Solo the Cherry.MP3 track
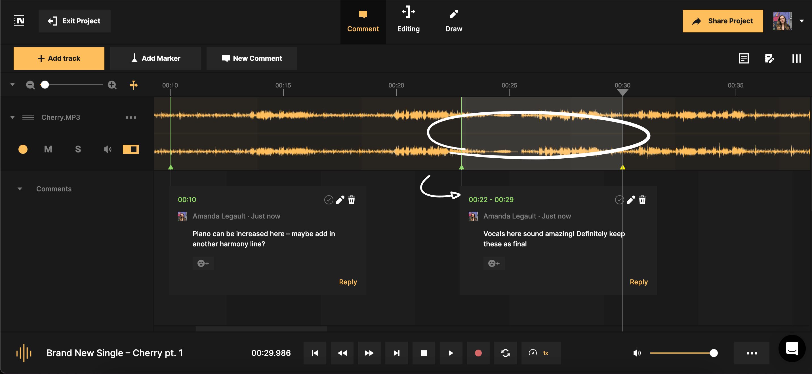 78,149
